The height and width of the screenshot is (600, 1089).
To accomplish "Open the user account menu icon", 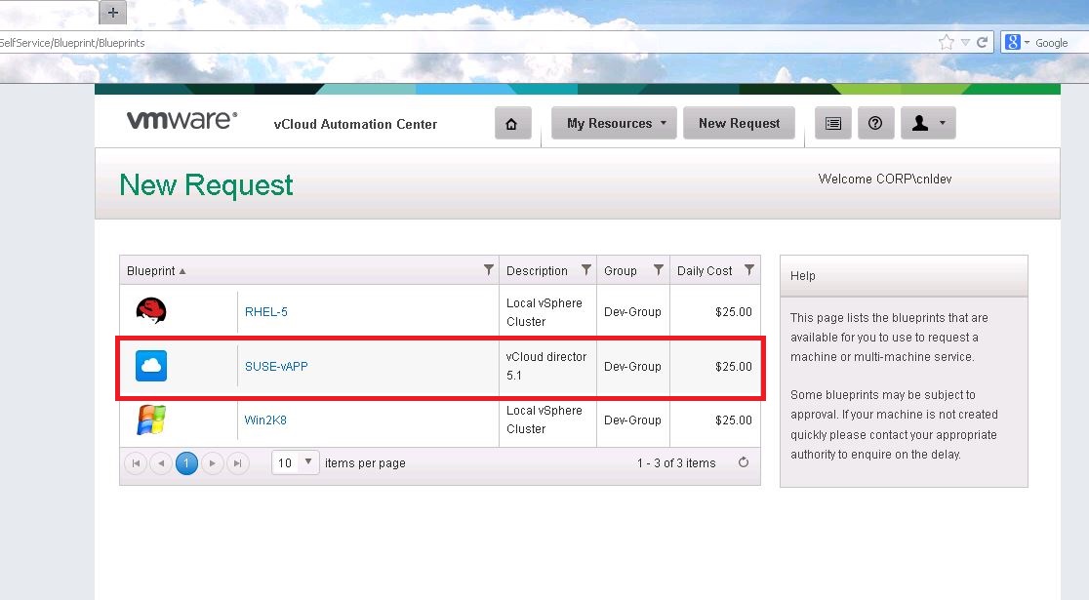I will tap(928, 124).
